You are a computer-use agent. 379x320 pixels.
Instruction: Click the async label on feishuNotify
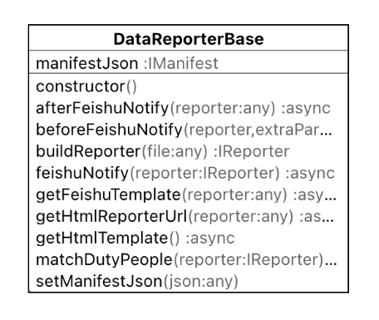click(x=310, y=173)
